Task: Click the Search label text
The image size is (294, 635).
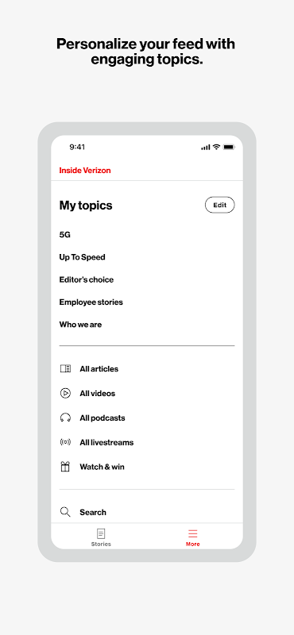Action: [x=93, y=512]
